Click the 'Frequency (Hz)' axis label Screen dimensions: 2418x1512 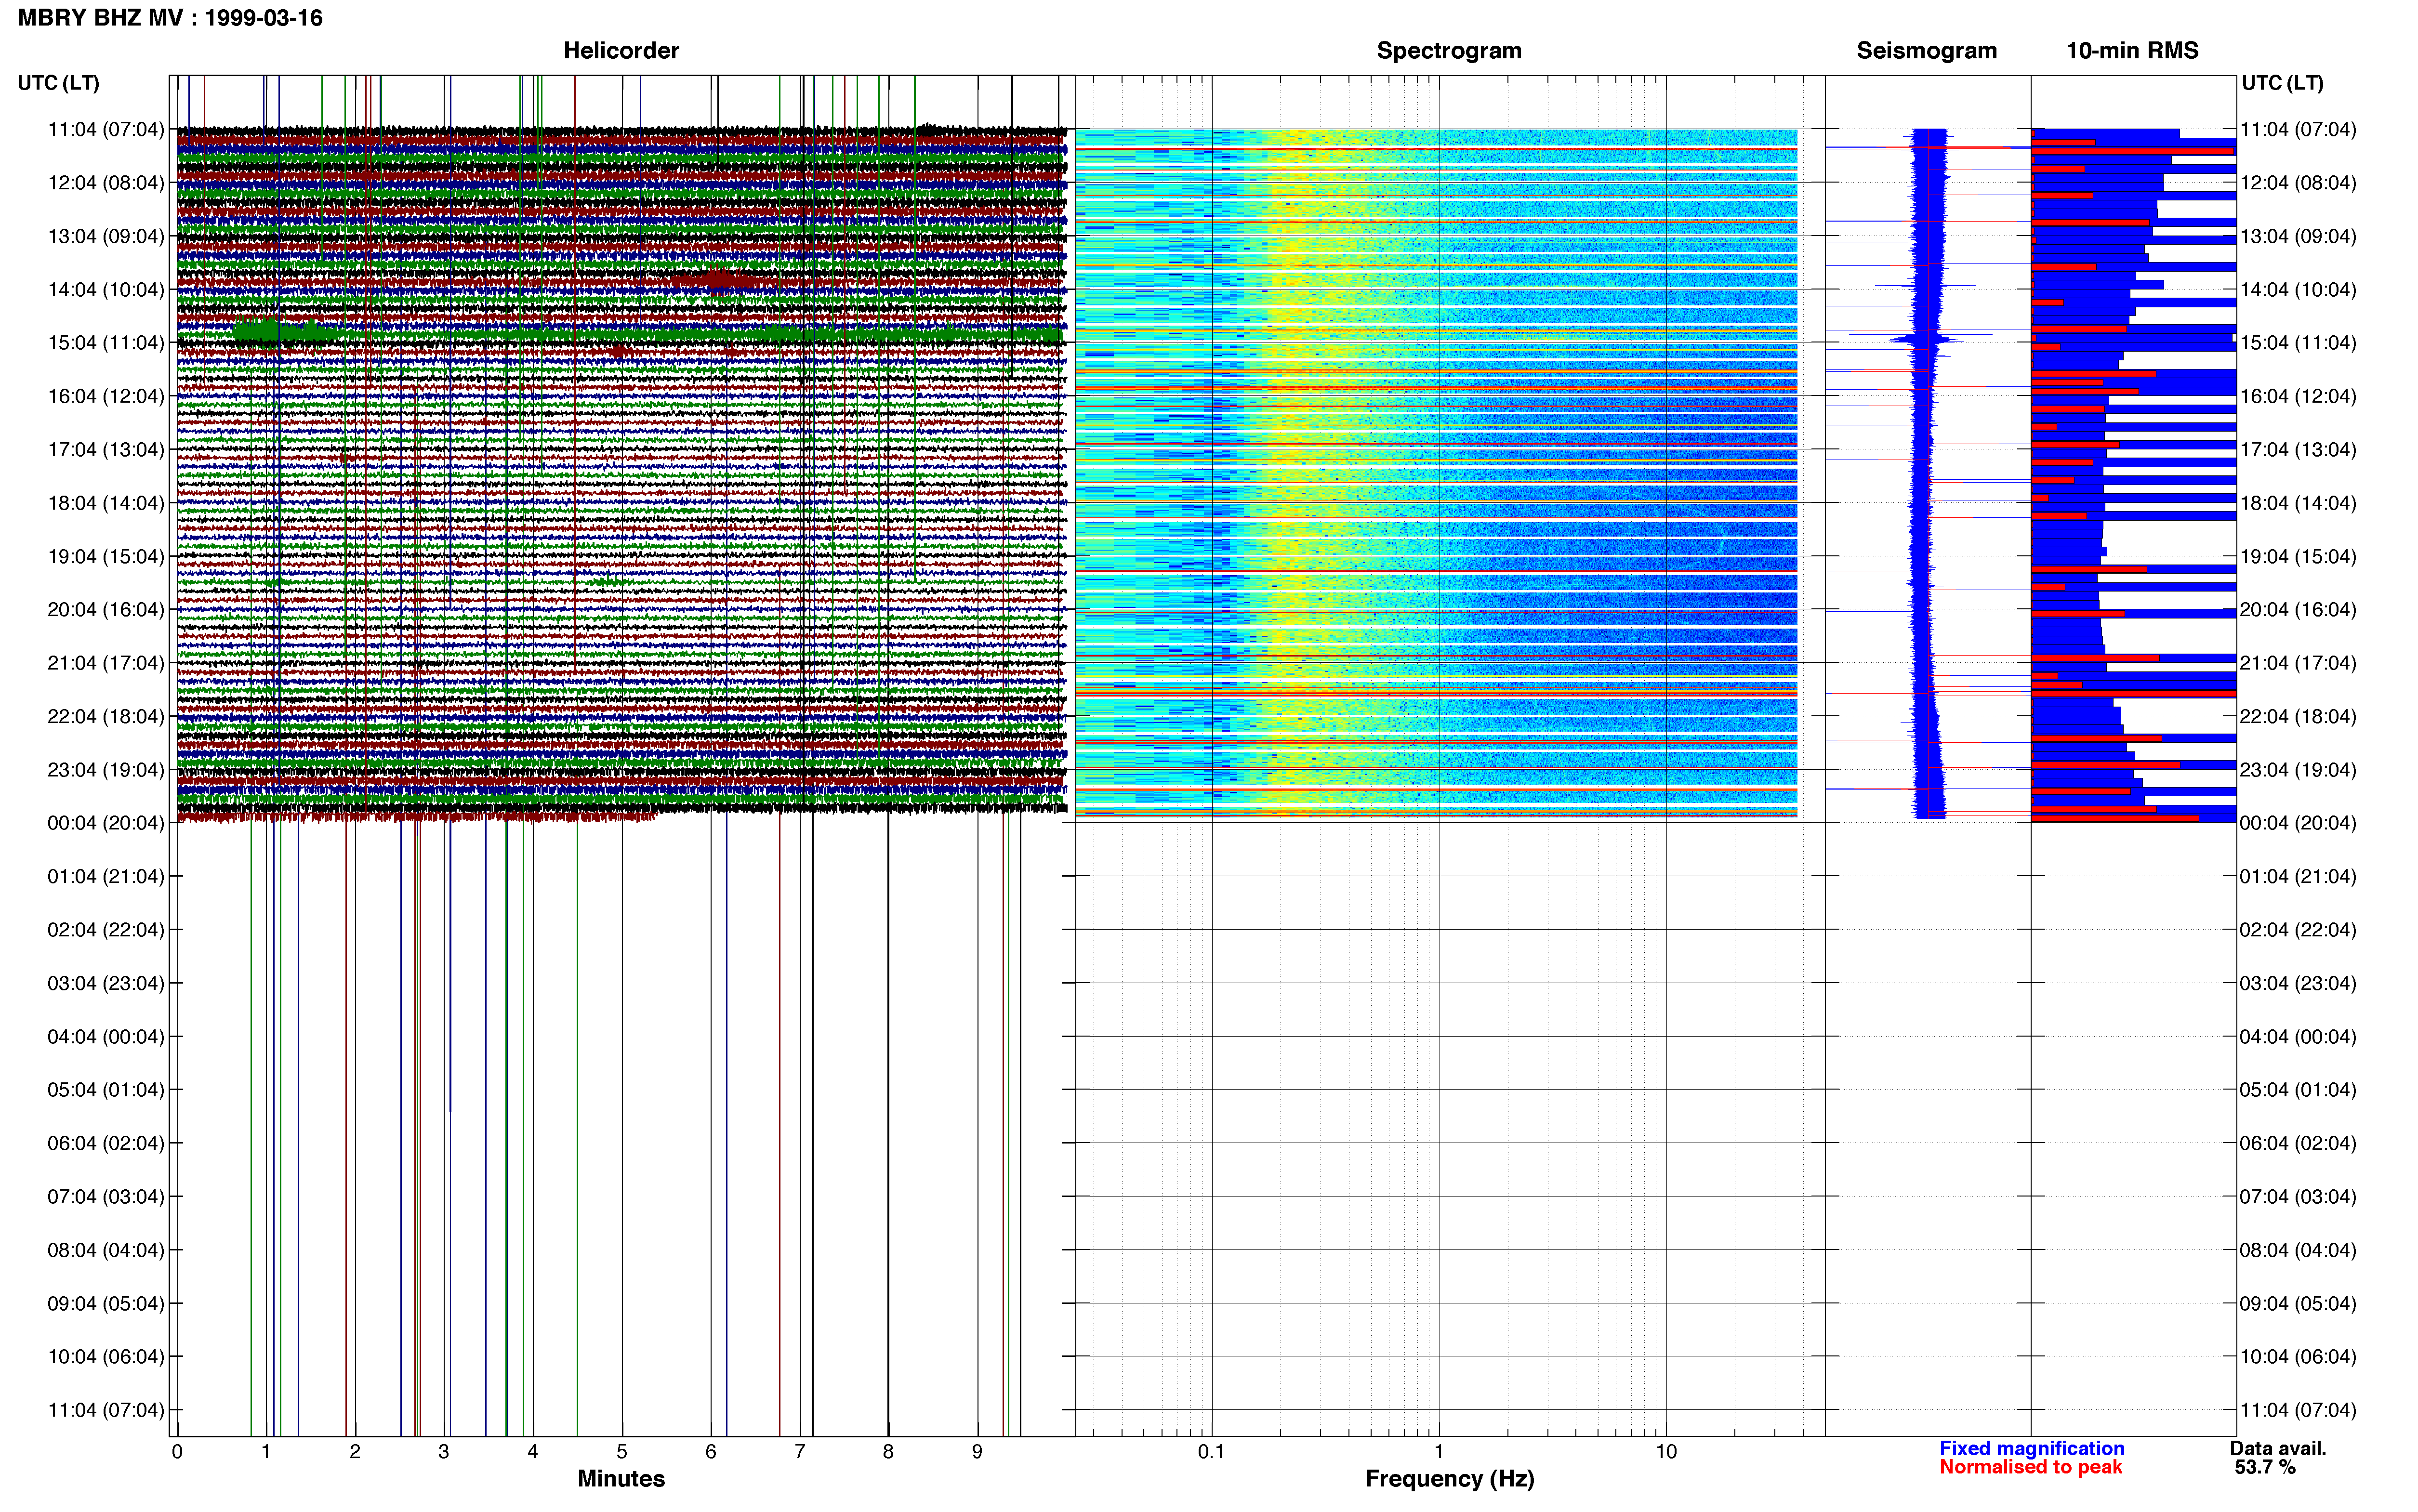click(1449, 1479)
